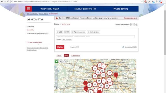The image size is (166, 93).
Task: Switch to the Список view tab
Action: (59, 55)
